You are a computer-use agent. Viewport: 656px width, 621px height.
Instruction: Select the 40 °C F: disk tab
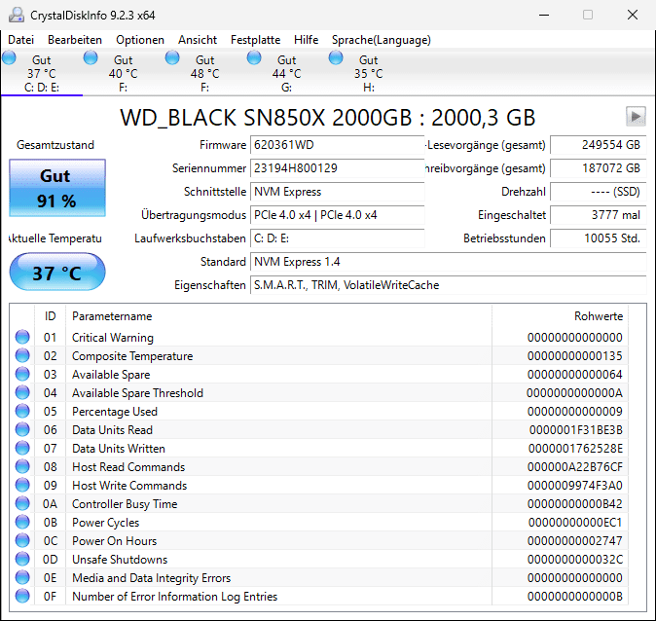pos(123,73)
